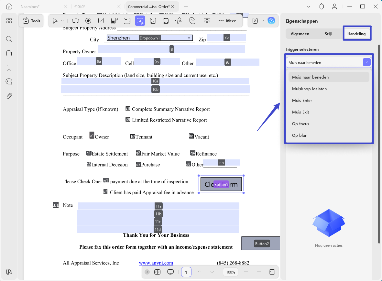Open the 100% zoom level dropdown
The height and width of the screenshot is (281, 382).
click(x=231, y=272)
